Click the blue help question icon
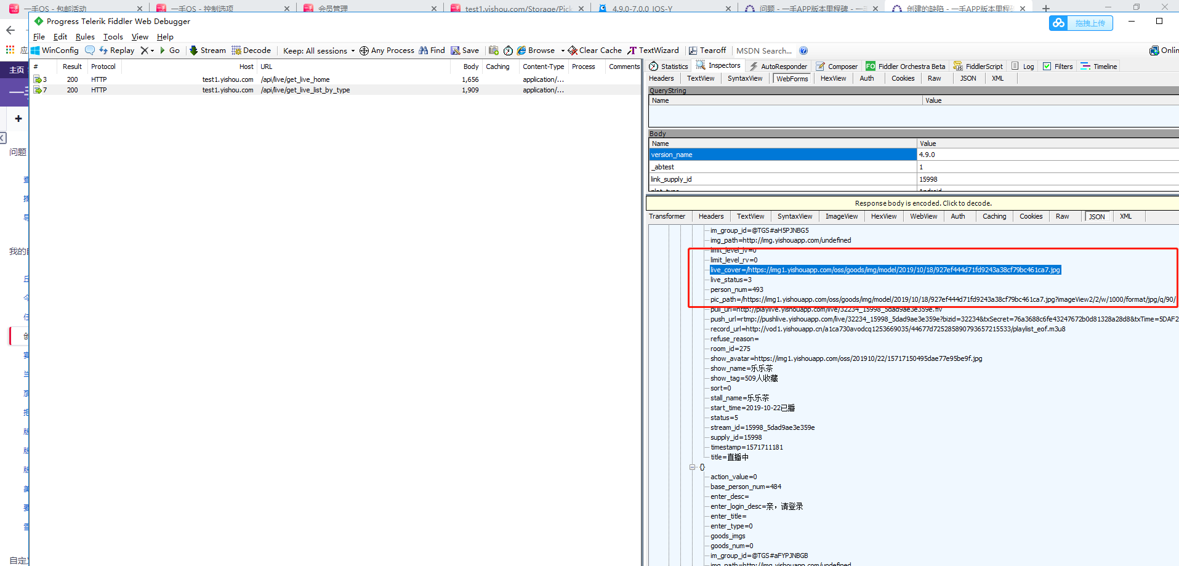Screen dimensions: 1179x566 coord(803,51)
